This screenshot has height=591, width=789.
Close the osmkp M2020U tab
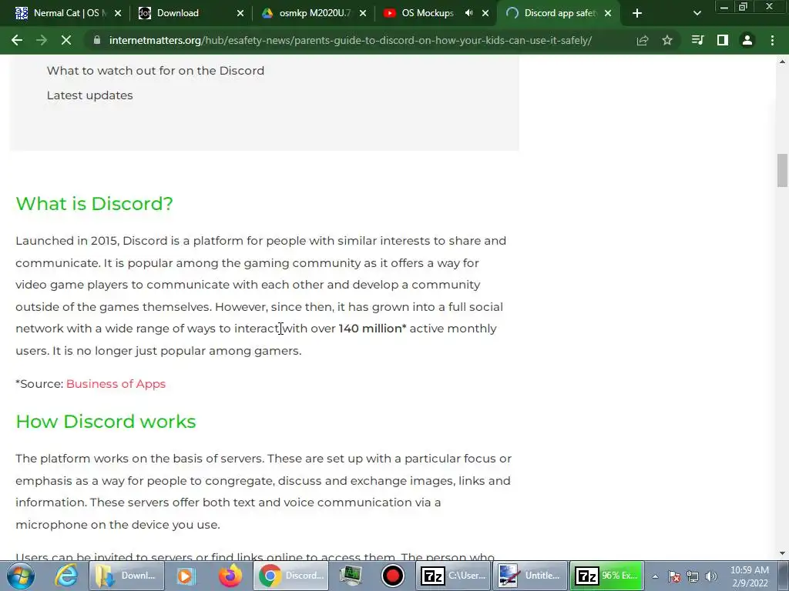(x=363, y=13)
